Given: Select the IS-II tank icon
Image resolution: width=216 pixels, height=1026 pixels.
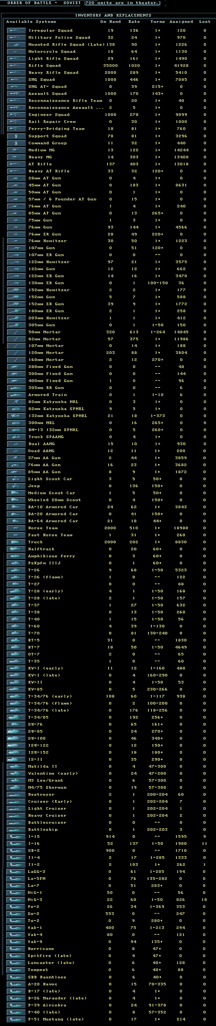Looking at the screenshot, I should coord(16,760).
